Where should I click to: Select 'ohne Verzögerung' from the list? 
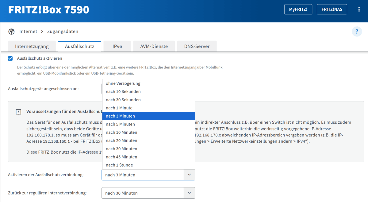(123, 83)
